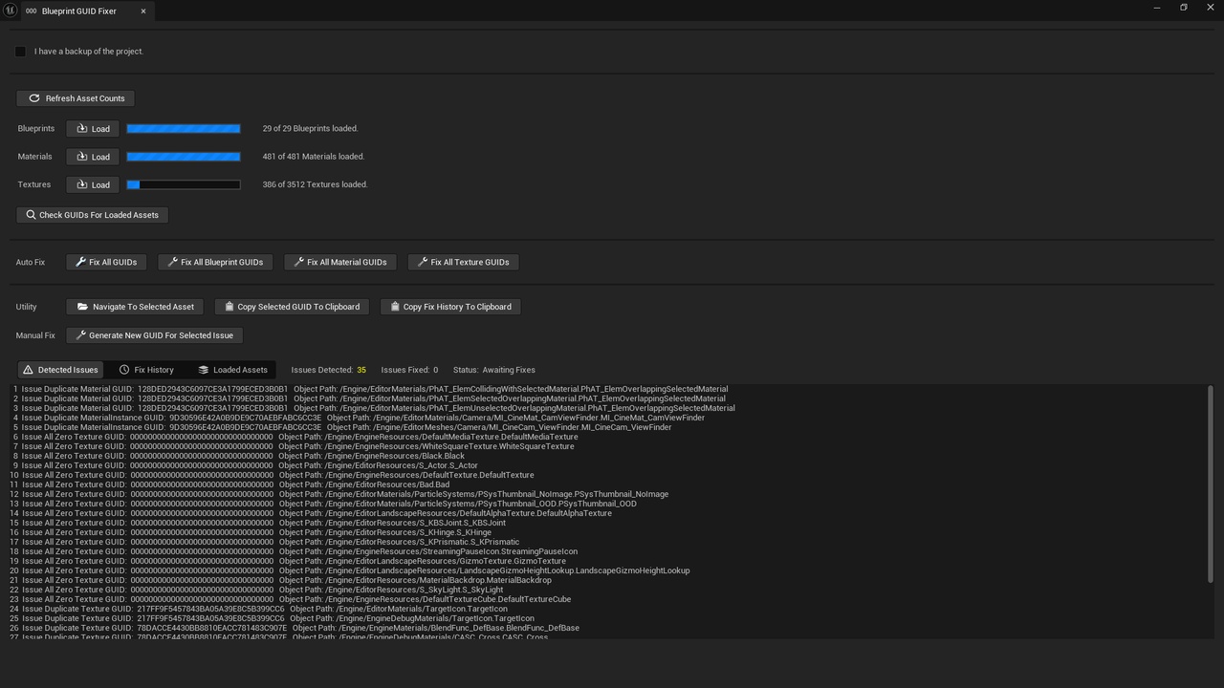Viewport: 1224px width, 688px height.
Task: Click the wrench icon on Fix All Material GUIDs
Action: (x=298, y=262)
